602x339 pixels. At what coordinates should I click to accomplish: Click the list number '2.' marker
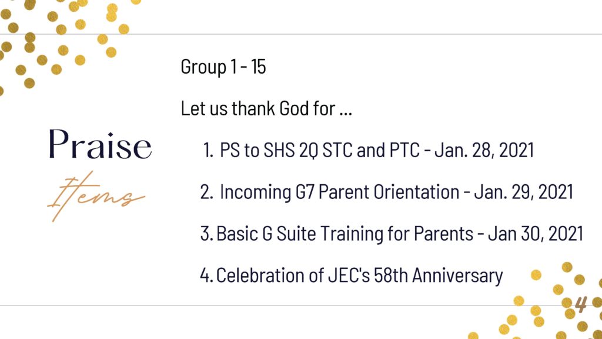click(206, 192)
